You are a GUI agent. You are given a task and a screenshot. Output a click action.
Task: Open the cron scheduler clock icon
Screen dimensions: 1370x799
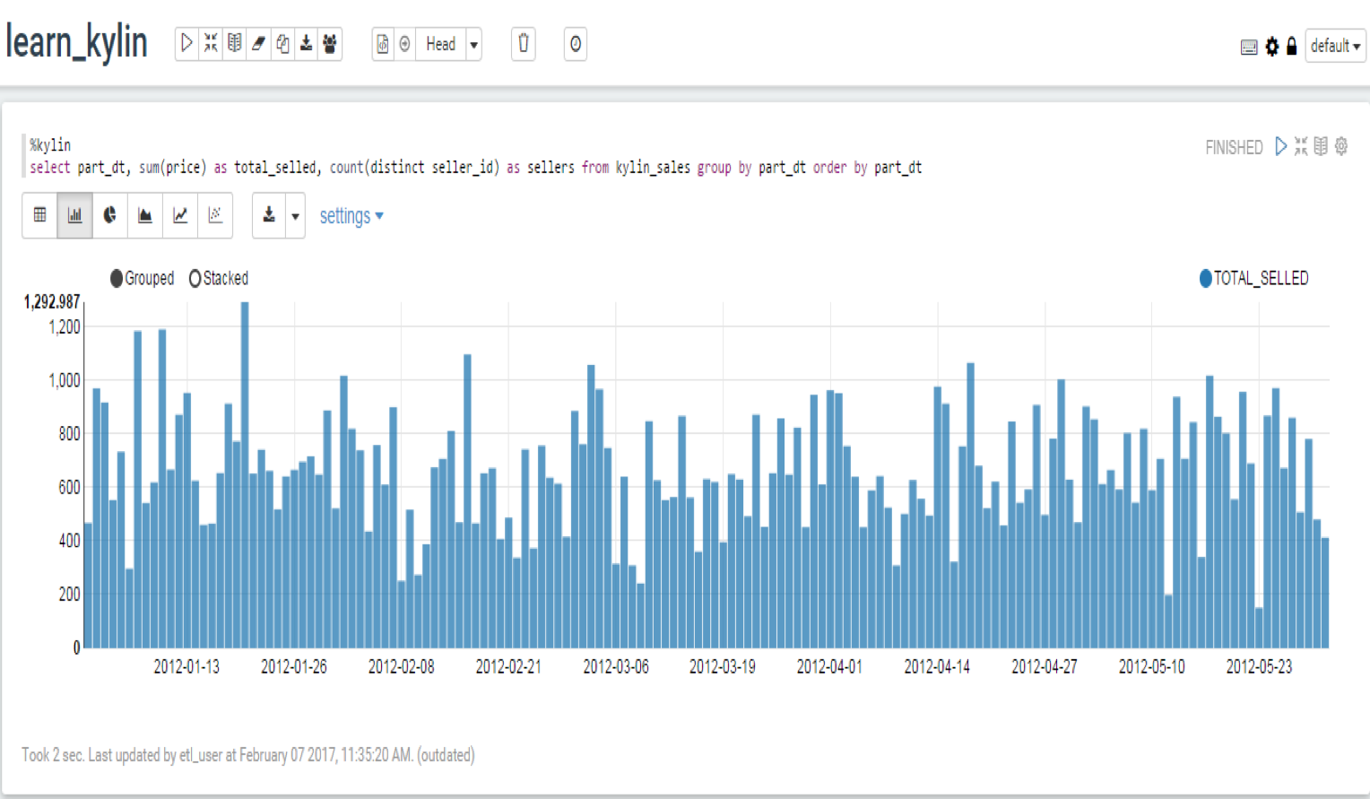pyautogui.click(x=576, y=44)
